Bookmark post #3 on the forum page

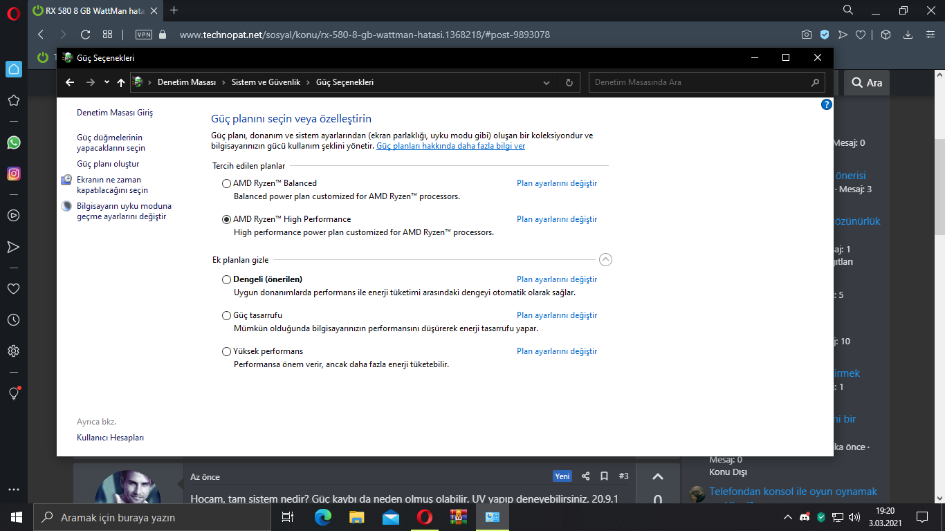[604, 476]
